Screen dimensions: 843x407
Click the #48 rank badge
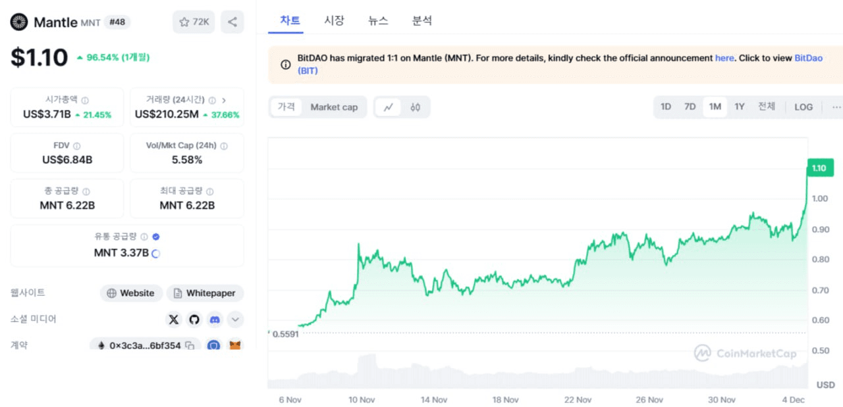click(x=117, y=22)
